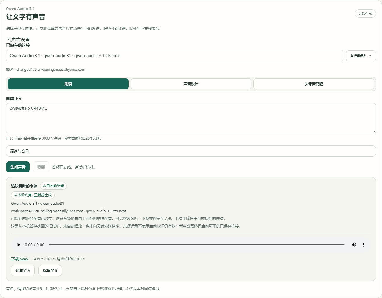382x298 pixels.
Task: Focus the 朗读正文 text area
Action: pyautogui.click(x=191, y=118)
